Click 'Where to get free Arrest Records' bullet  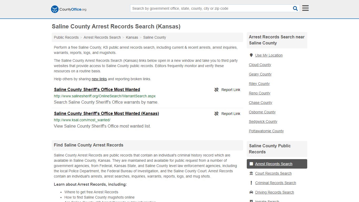(x=91, y=192)
